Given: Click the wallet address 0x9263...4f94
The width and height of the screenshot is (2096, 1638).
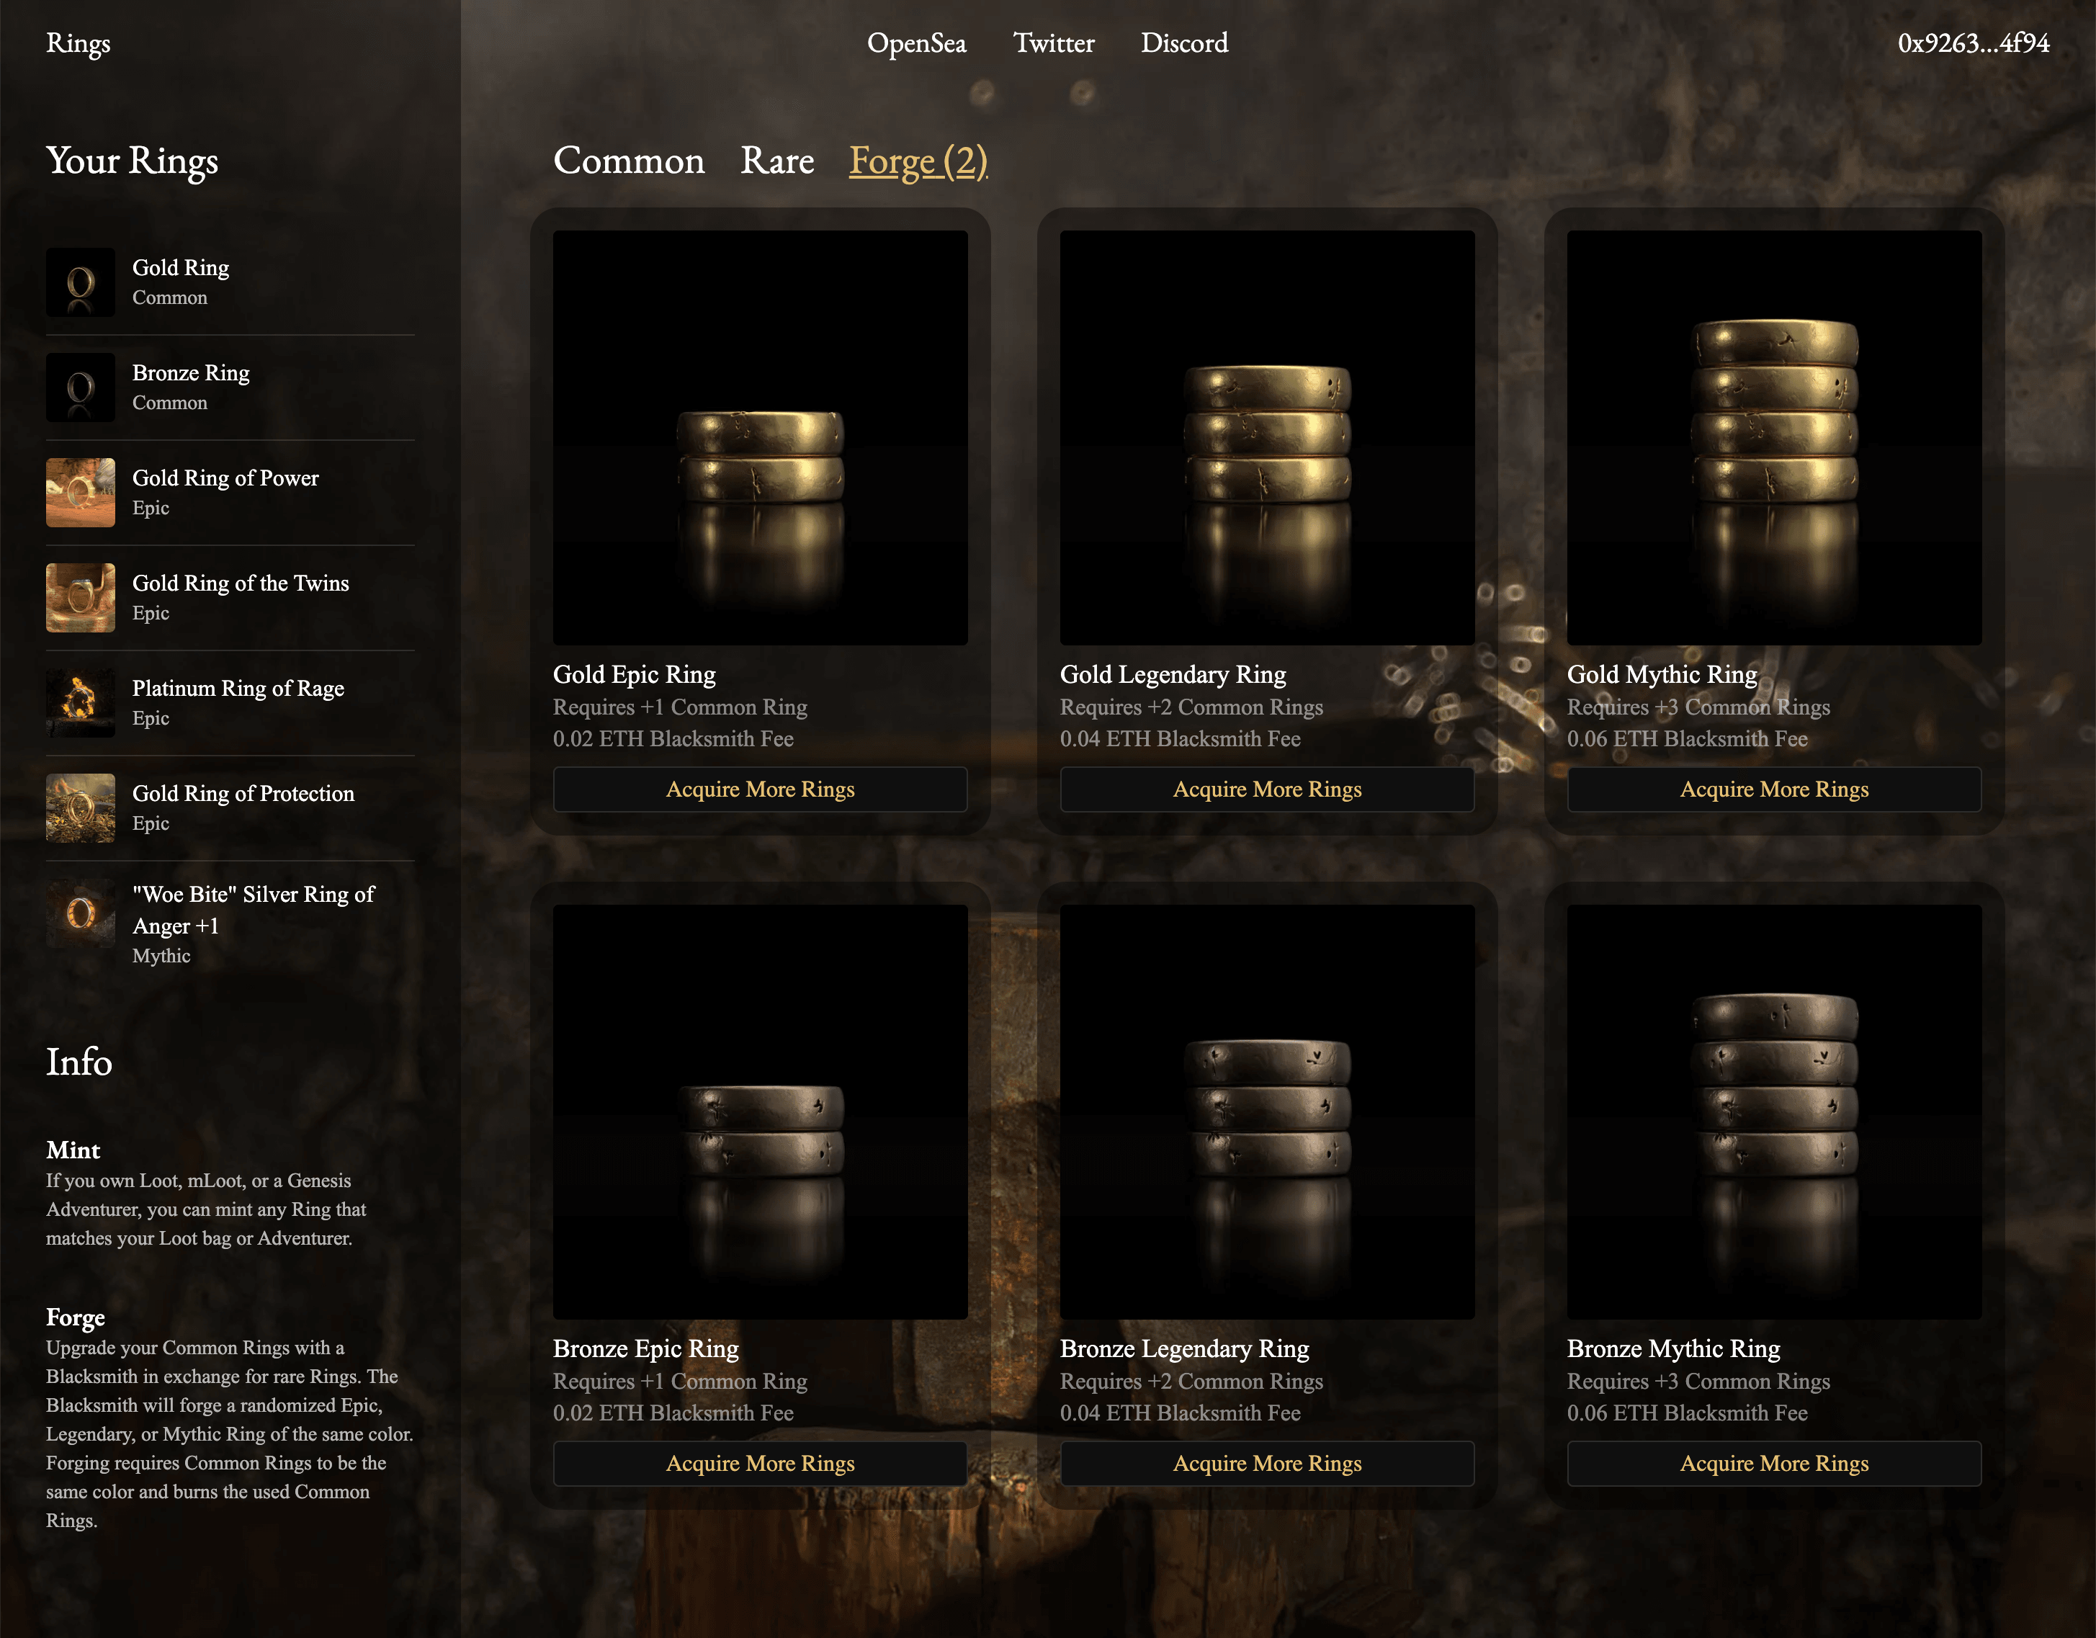Looking at the screenshot, I should [x=1973, y=43].
